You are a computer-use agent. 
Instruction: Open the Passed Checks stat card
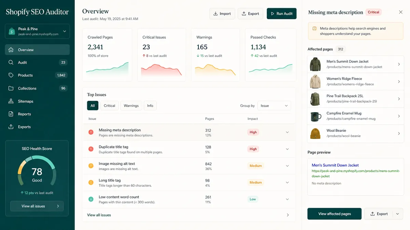coord(270,55)
